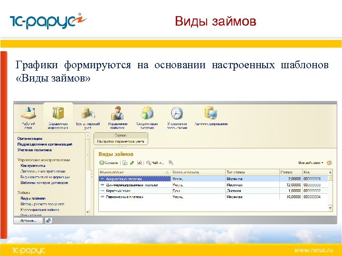Open Классификация займов link
The height and width of the screenshot is (256, 342).
coord(40,210)
